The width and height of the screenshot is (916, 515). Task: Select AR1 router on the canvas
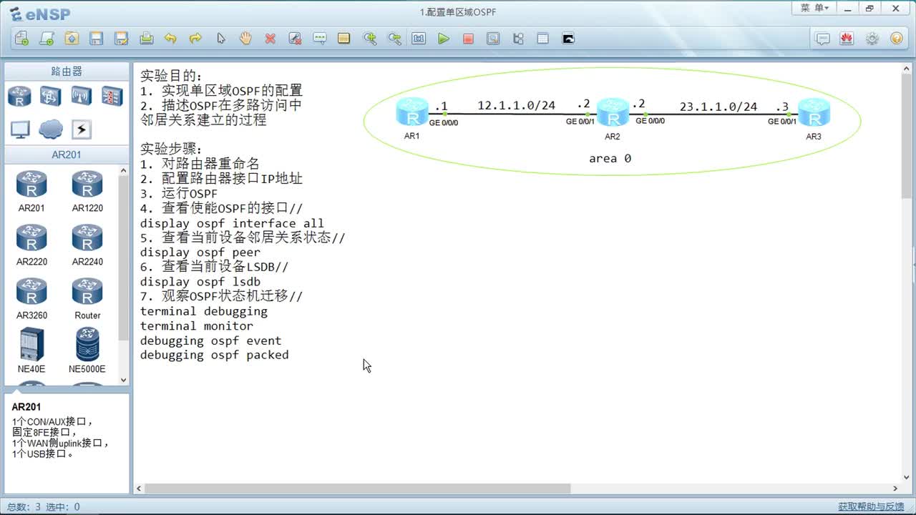tap(412, 113)
